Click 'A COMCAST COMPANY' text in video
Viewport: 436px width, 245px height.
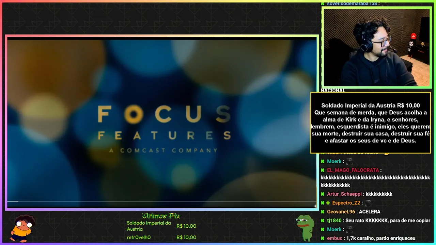pos(163,150)
